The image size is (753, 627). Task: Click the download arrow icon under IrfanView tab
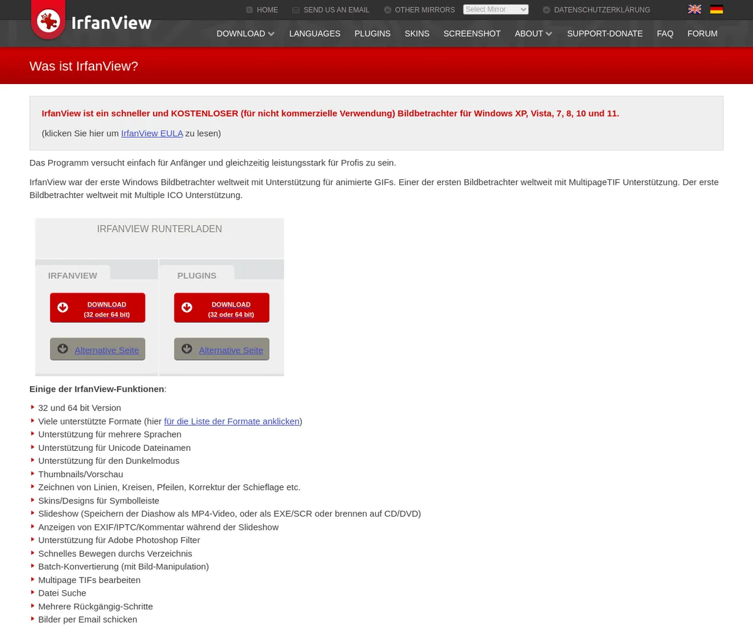coord(63,307)
